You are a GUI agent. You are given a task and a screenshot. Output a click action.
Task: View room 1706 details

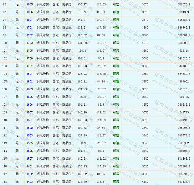(x=29, y=58)
